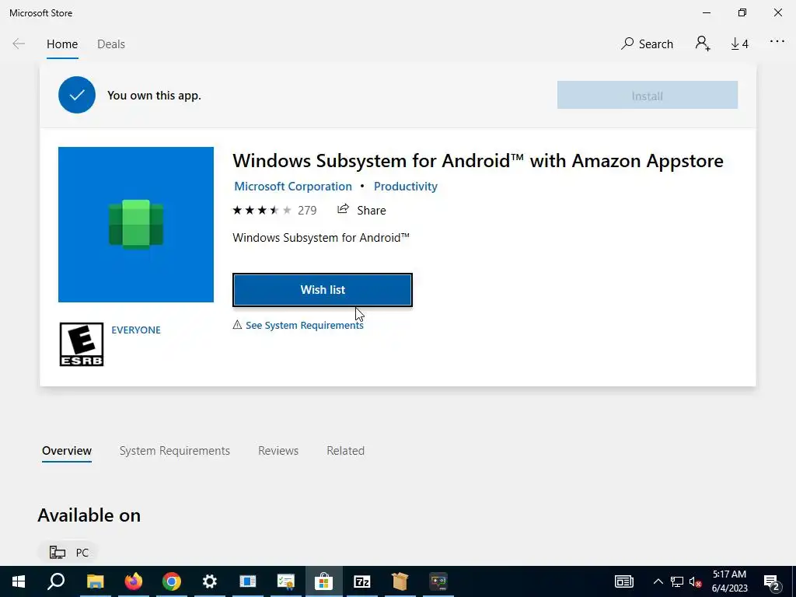The image size is (796, 597).
Task: Open the Microsoft Corporation publisher link
Action: coord(293,187)
